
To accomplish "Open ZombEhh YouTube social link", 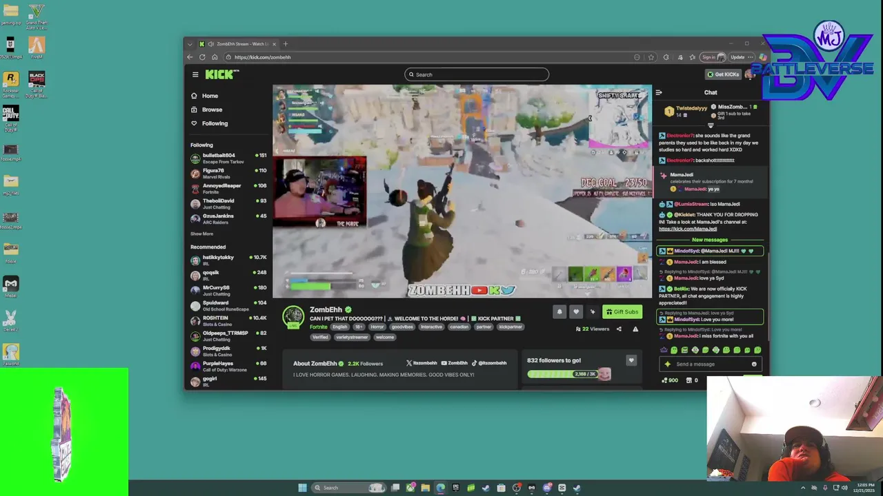I will click(454, 363).
